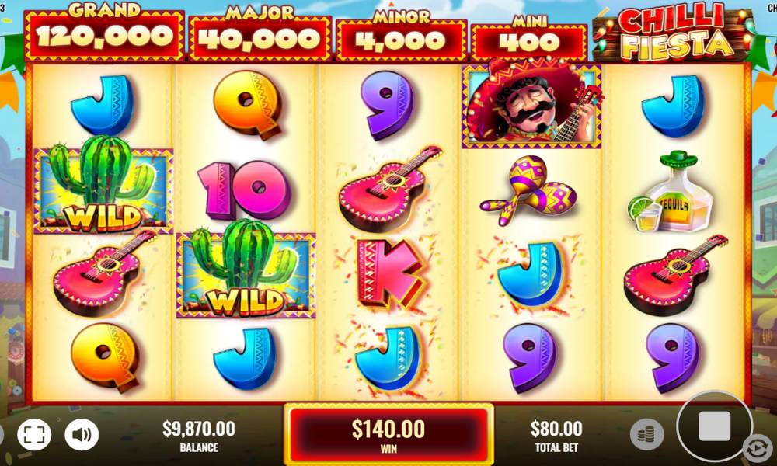Select the Mini 400 jackpot display

click(529, 39)
